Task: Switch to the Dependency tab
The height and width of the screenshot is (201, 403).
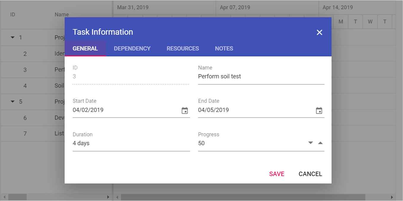Action: point(132,48)
